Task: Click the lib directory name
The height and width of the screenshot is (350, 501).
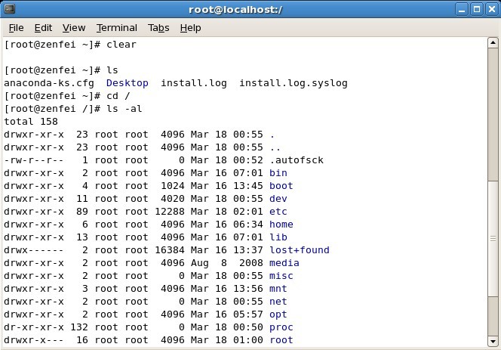Action: pyautogui.click(x=278, y=237)
